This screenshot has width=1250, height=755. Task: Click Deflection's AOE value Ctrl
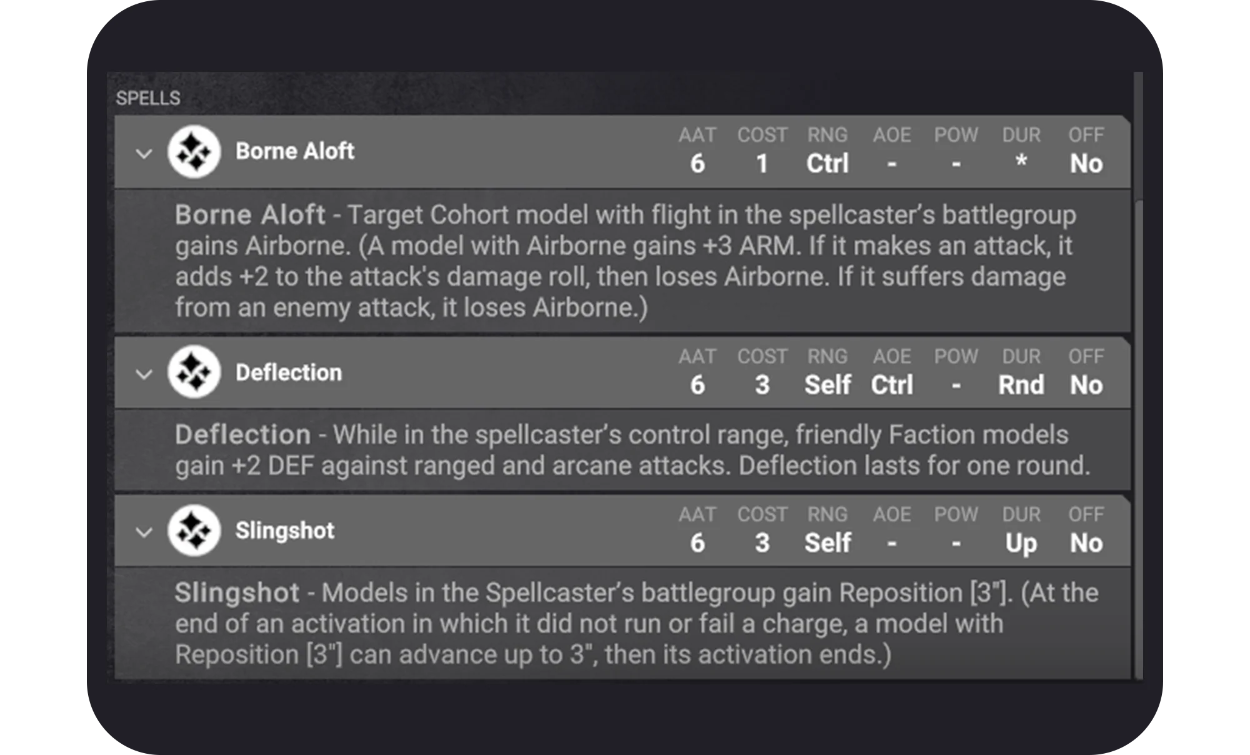coord(892,385)
